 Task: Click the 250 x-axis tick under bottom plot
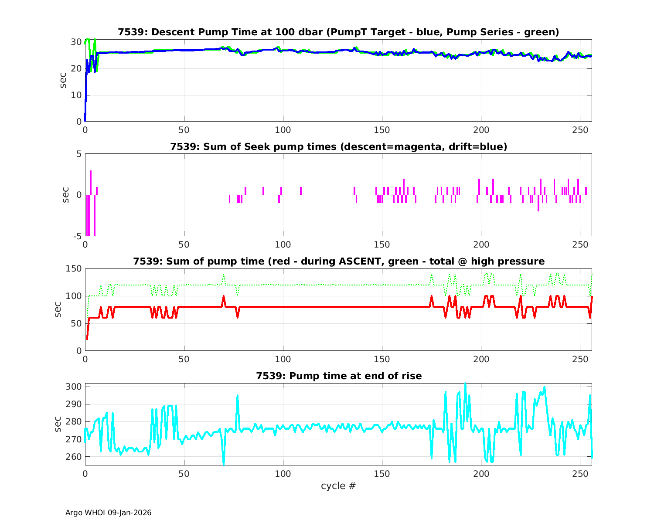580,474
